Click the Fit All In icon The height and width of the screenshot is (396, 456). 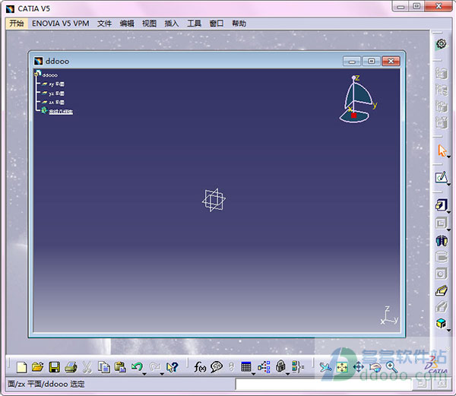(x=342, y=367)
